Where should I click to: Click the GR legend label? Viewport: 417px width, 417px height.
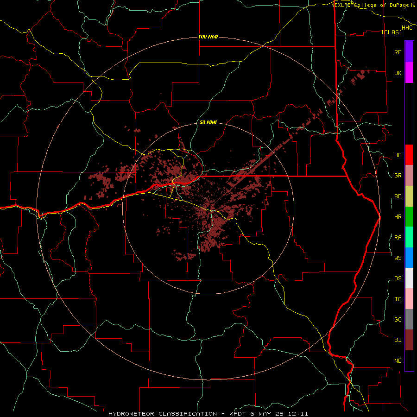click(x=398, y=176)
